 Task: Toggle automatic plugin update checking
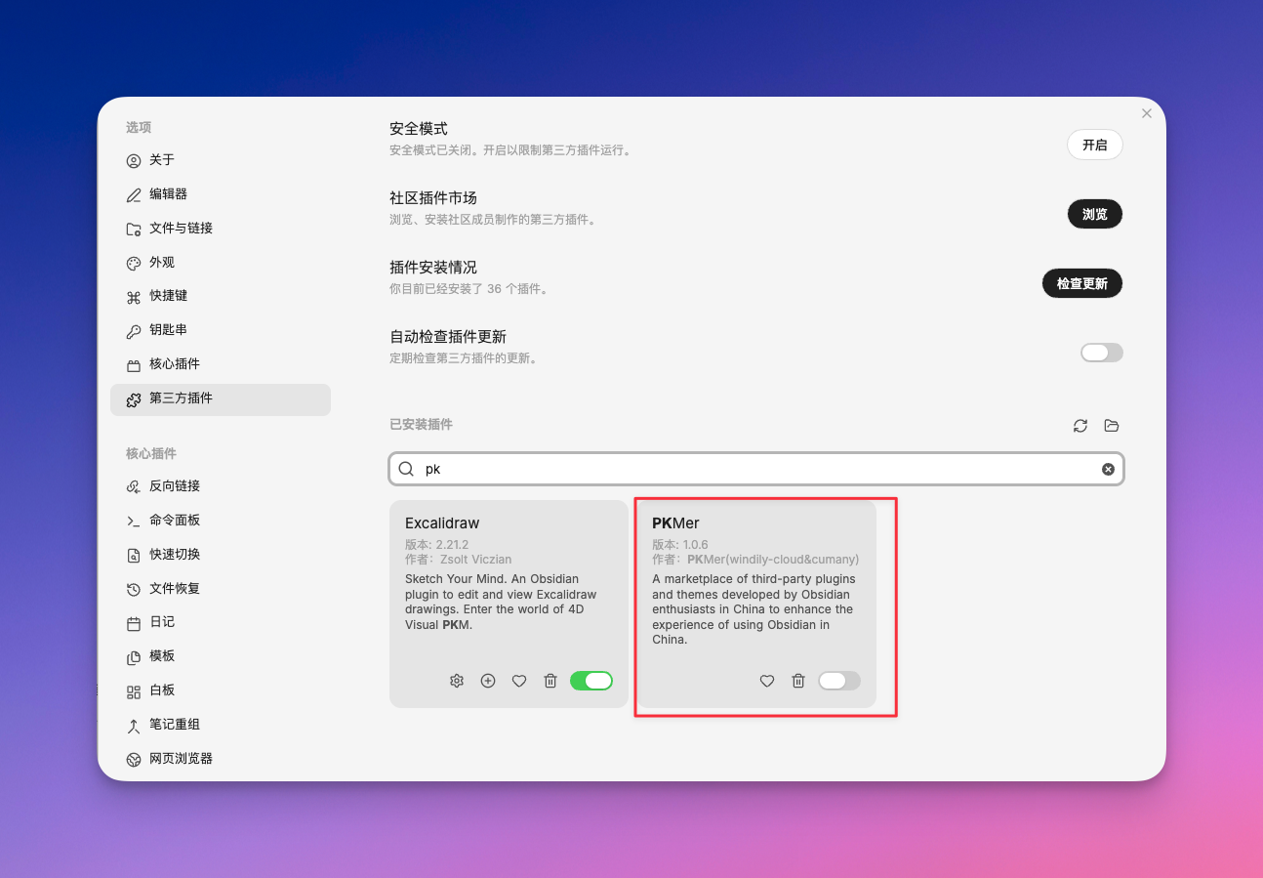click(x=1101, y=353)
